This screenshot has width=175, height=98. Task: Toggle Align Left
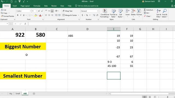click(46, 15)
